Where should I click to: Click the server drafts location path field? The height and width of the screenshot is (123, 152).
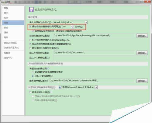92,81
